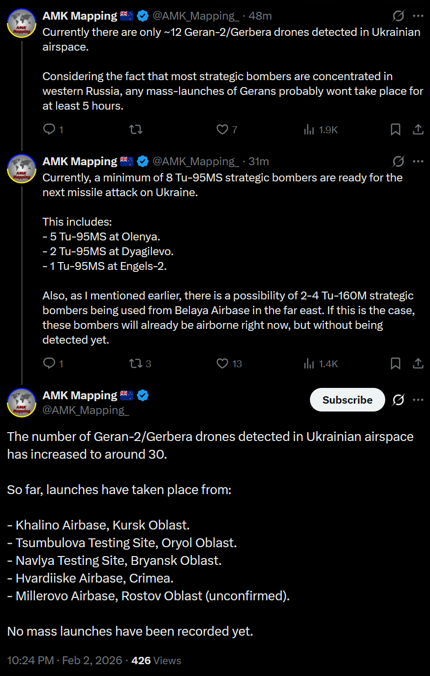Screen dimensions: 430x676
Task: Bookmark the first tweet in thread
Action: [x=396, y=129]
